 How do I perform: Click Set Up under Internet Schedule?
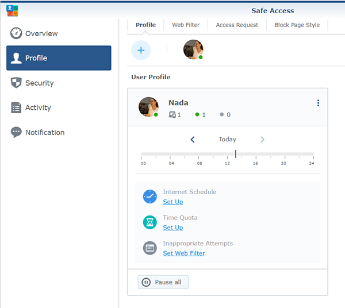pyautogui.click(x=172, y=202)
